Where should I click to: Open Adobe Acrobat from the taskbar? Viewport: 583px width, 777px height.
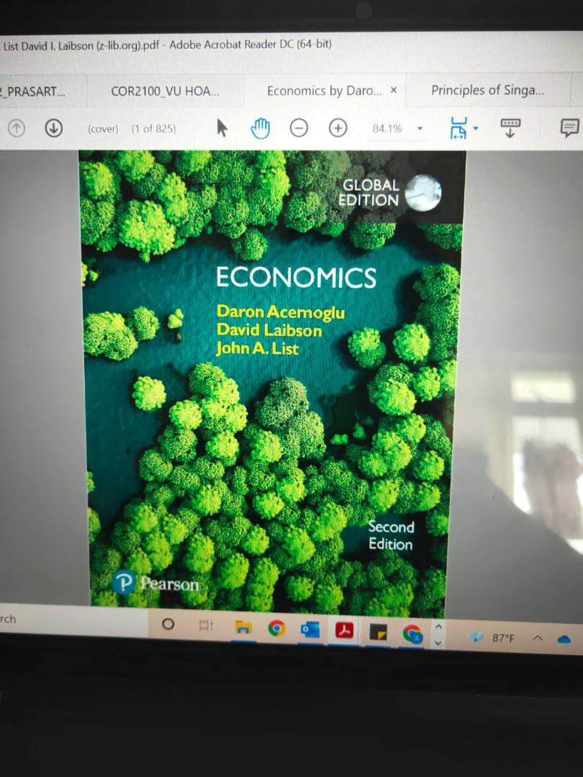[345, 629]
